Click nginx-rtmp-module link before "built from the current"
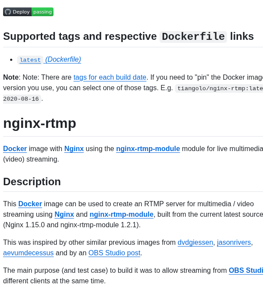Screen dimensions: 263x289 (x=121, y=215)
